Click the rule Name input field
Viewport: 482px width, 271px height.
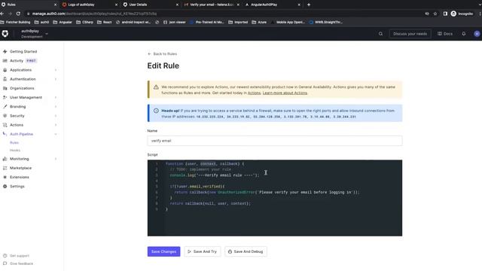tap(274, 141)
